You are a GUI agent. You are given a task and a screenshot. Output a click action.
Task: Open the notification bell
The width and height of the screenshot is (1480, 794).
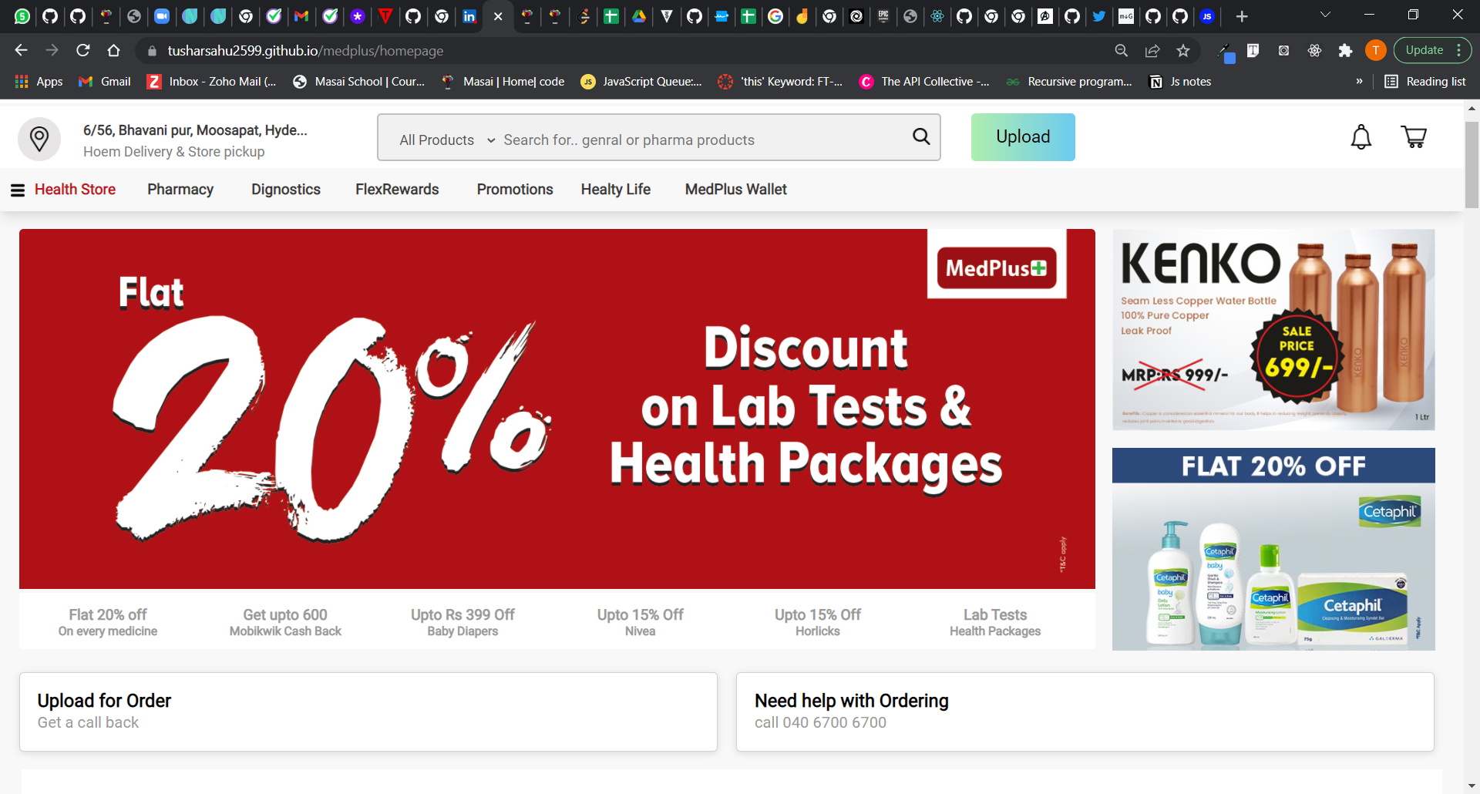point(1361,137)
